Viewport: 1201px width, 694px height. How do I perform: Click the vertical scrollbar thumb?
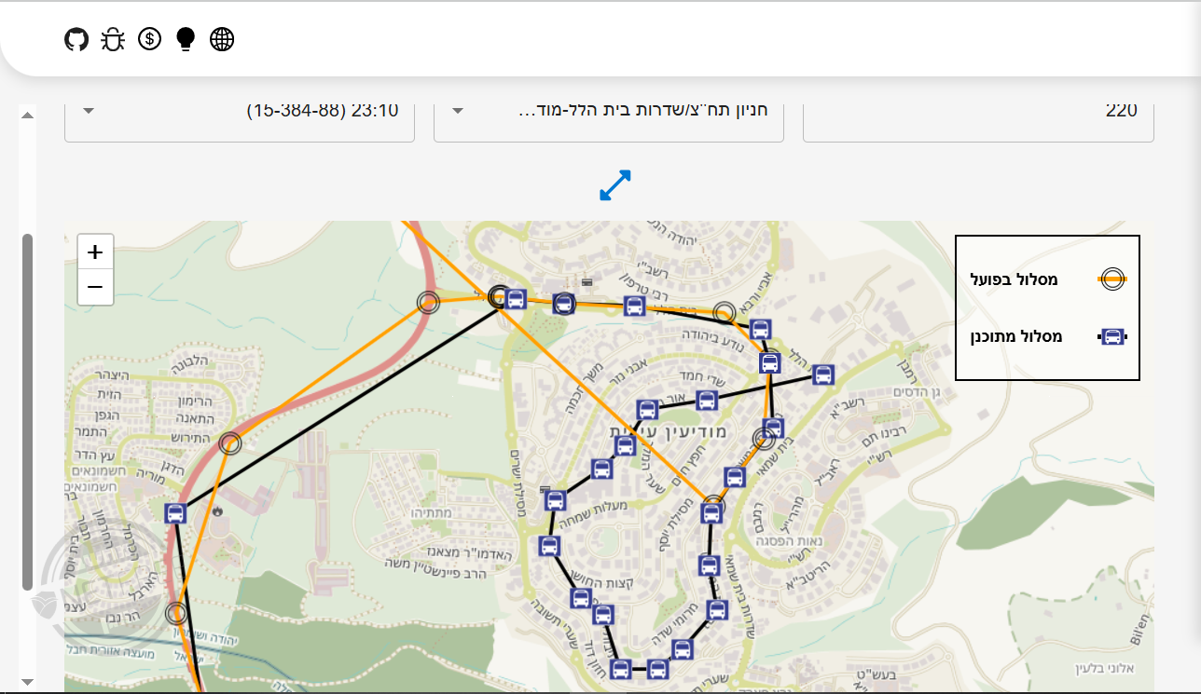click(x=27, y=410)
